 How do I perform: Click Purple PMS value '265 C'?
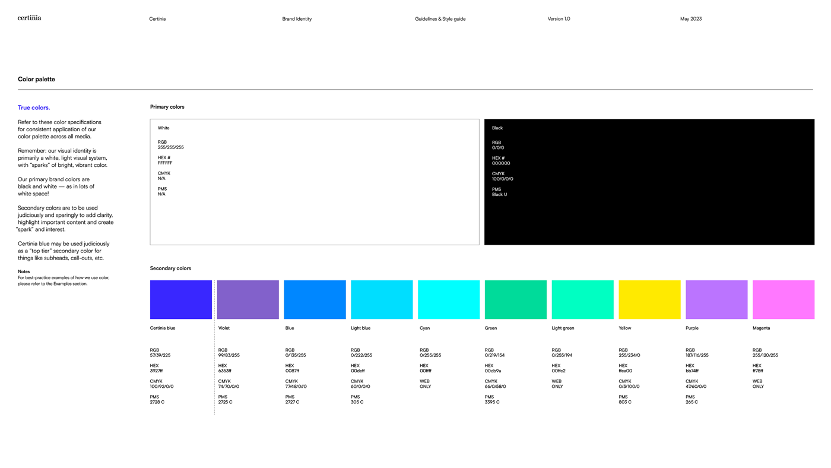(692, 402)
